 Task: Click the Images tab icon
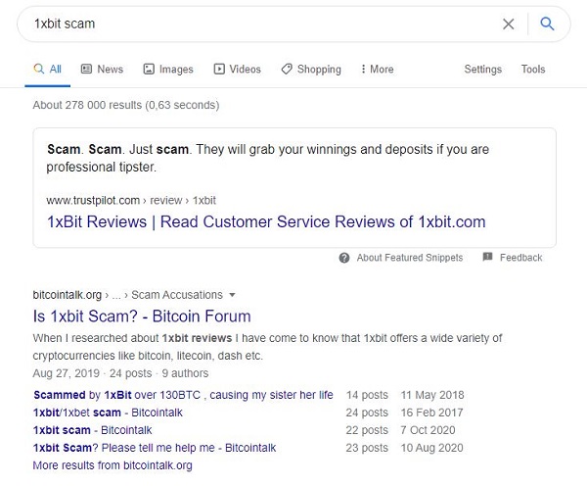click(149, 69)
